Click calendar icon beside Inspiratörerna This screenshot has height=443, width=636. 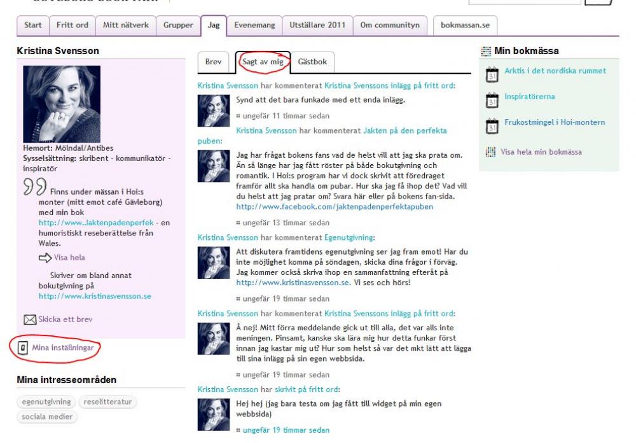coord(492,100)
